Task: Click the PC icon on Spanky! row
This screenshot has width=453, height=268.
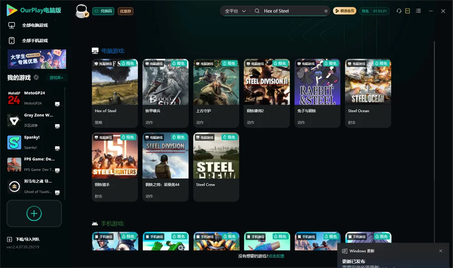Action: click(x=57, y=148)
